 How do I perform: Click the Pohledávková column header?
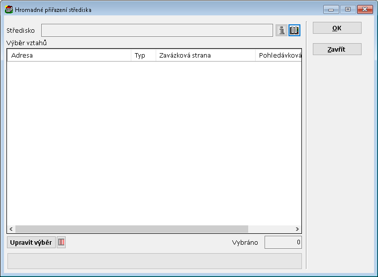pos(279,55)
